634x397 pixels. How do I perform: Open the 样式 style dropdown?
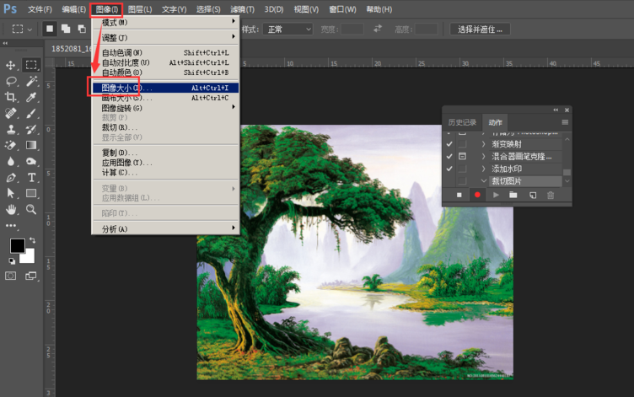[287, 30]
